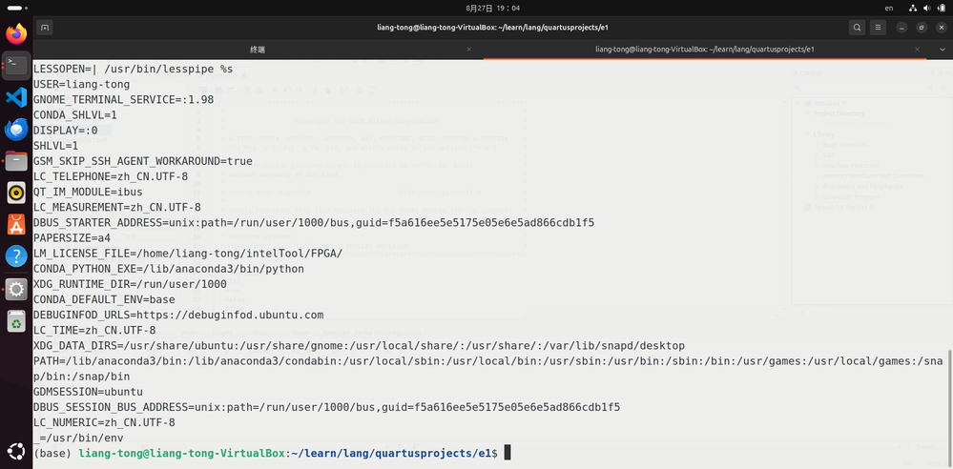Open Settings gear in the dock
This screenshot has width=953, height=469.
coord(15,289)
